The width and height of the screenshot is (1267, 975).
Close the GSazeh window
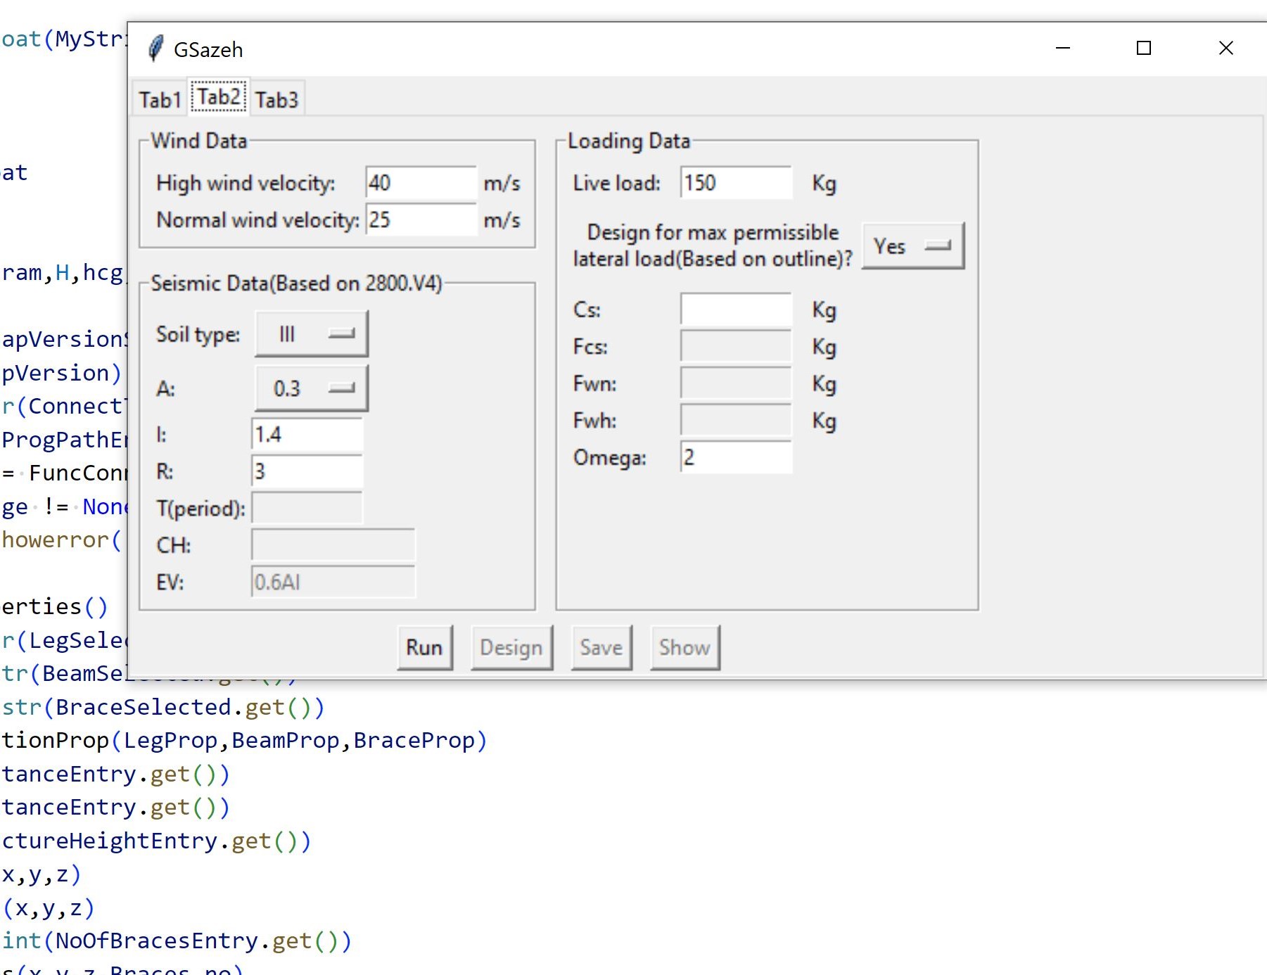click(1225, 48)
